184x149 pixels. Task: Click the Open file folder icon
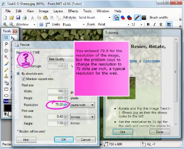point(11,18)
